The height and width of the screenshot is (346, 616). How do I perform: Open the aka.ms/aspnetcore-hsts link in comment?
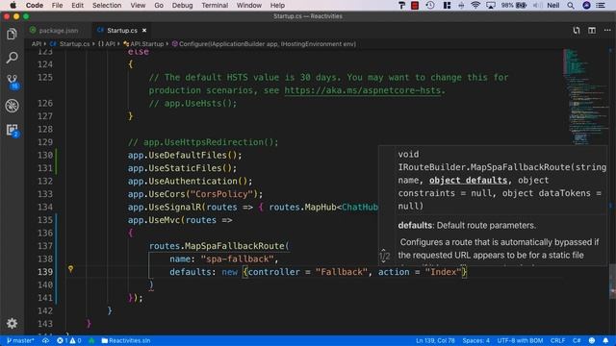point(362,90)
